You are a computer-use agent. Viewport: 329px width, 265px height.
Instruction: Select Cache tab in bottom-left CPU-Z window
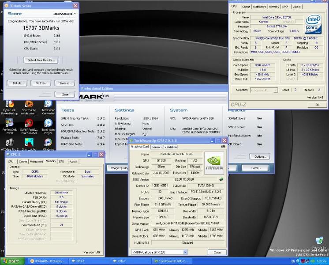tap(22, 161)
